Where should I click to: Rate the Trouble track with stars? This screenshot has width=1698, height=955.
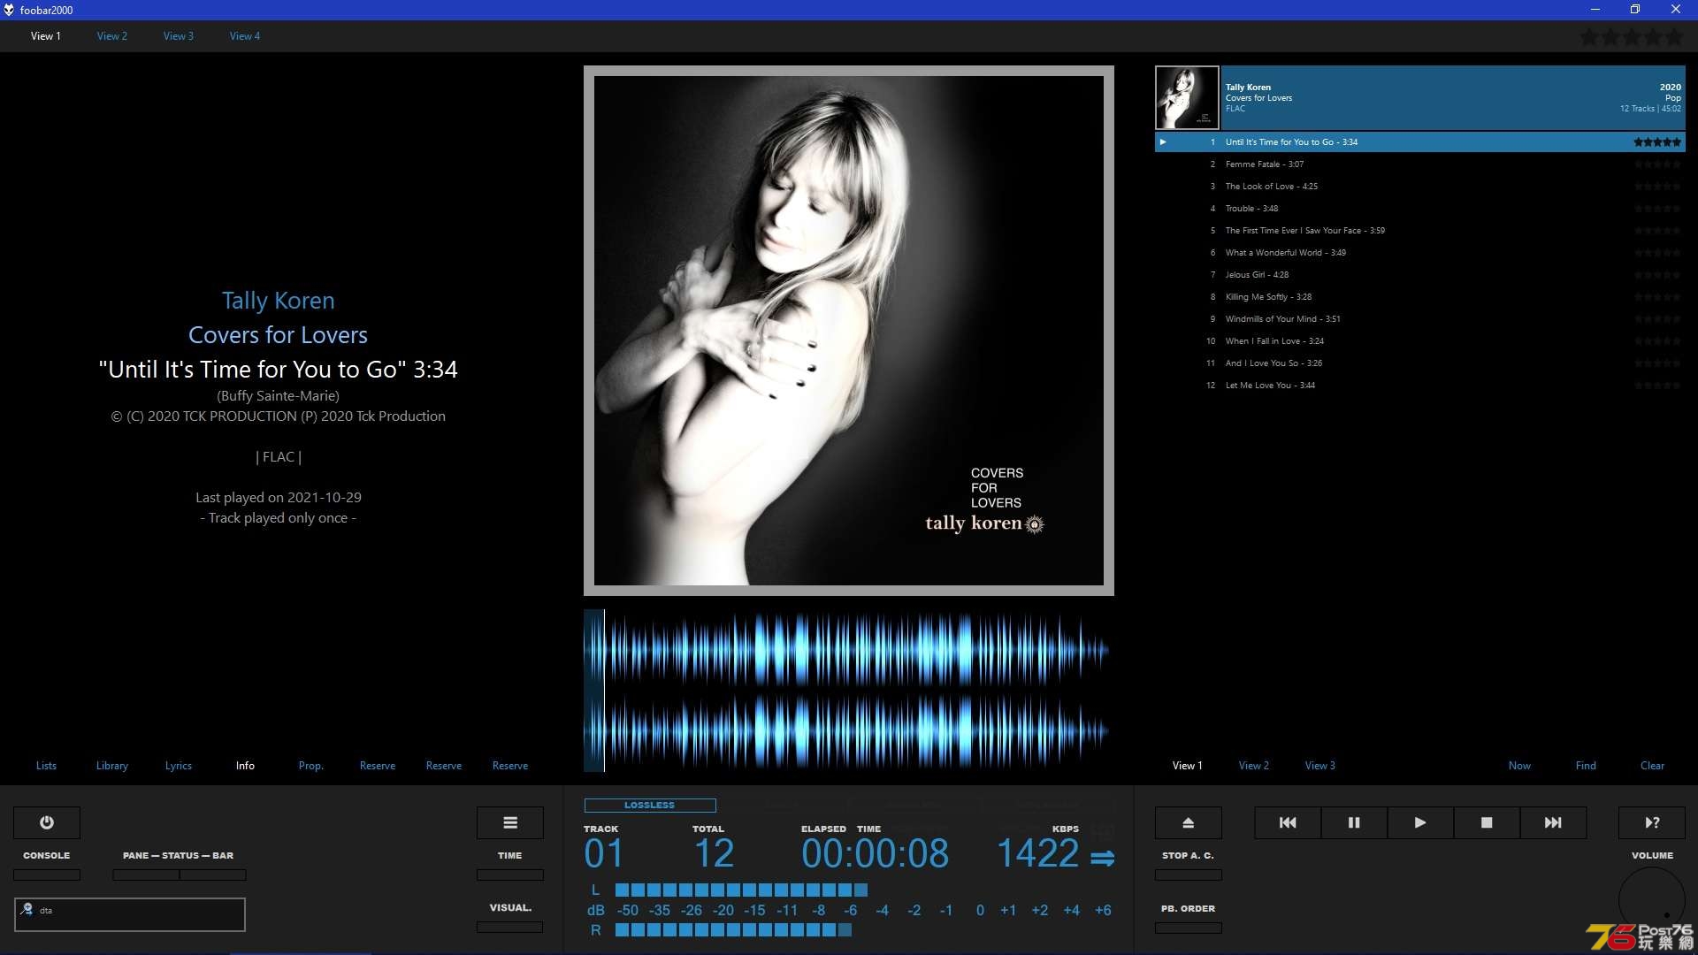pos(1657,209)
